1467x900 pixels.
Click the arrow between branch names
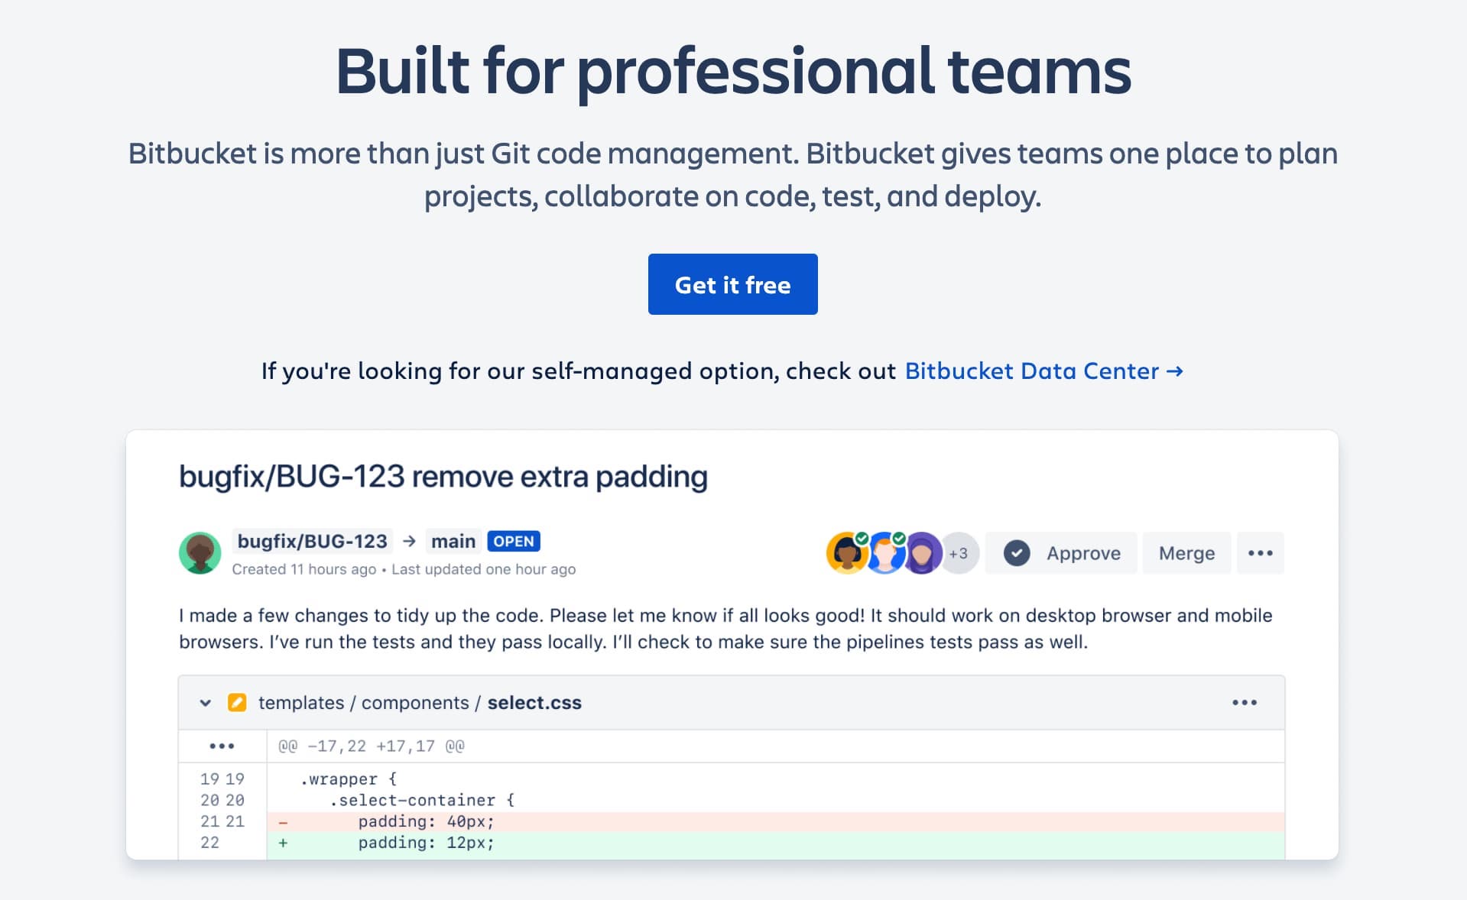[x=409, y=541]
